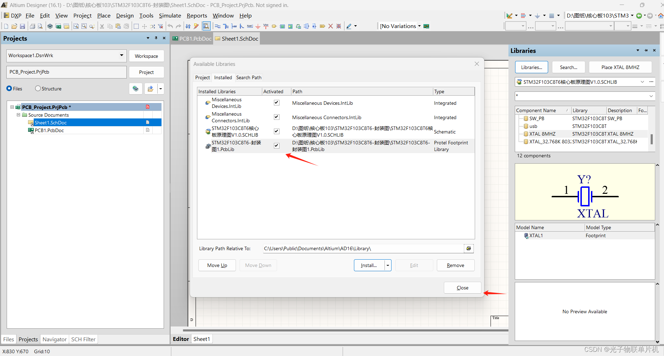The width and height of the screenshot is (664, 356).
Task: Click the Install... button
Action: point(369,265)
